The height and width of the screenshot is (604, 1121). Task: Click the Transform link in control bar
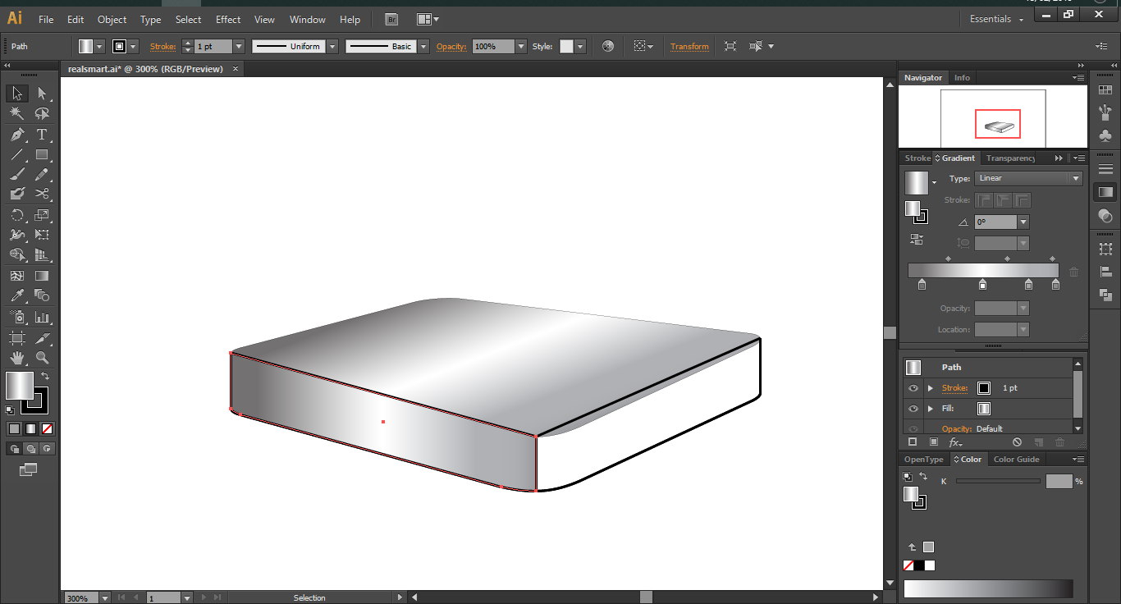(689, 47)
